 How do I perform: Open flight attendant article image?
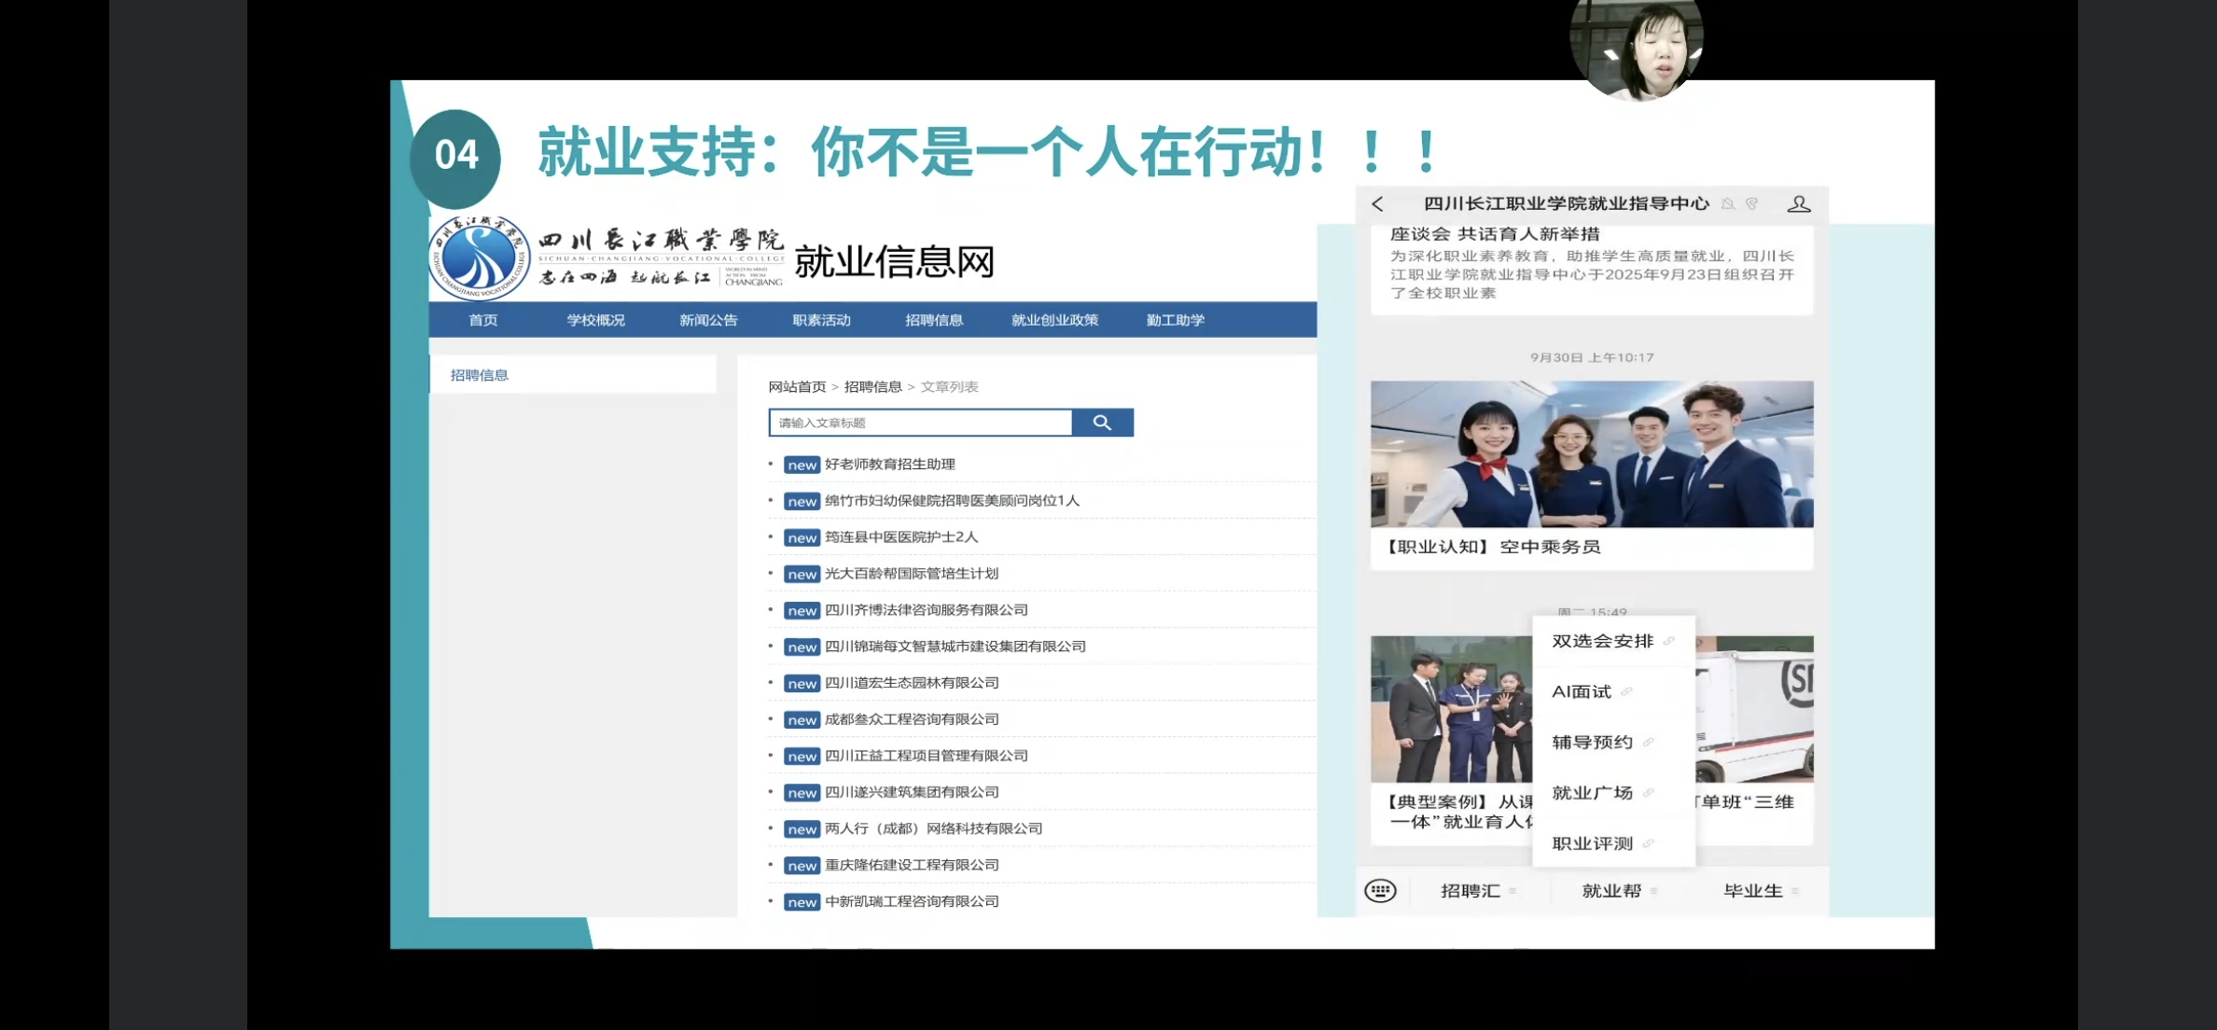click(x=1591, y=454)
